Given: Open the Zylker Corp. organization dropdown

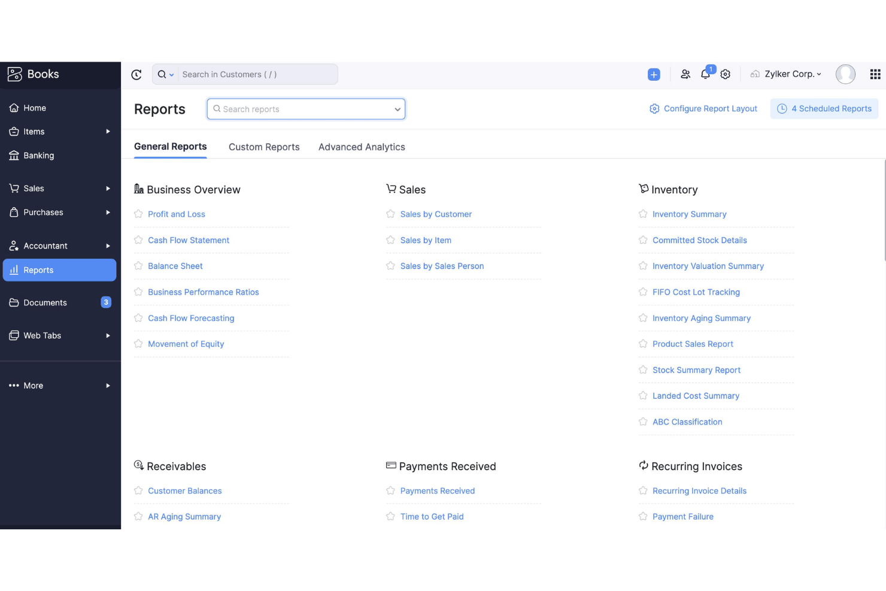Looking at the screenshot, I should pyautogui.click(x=786, y=74).
